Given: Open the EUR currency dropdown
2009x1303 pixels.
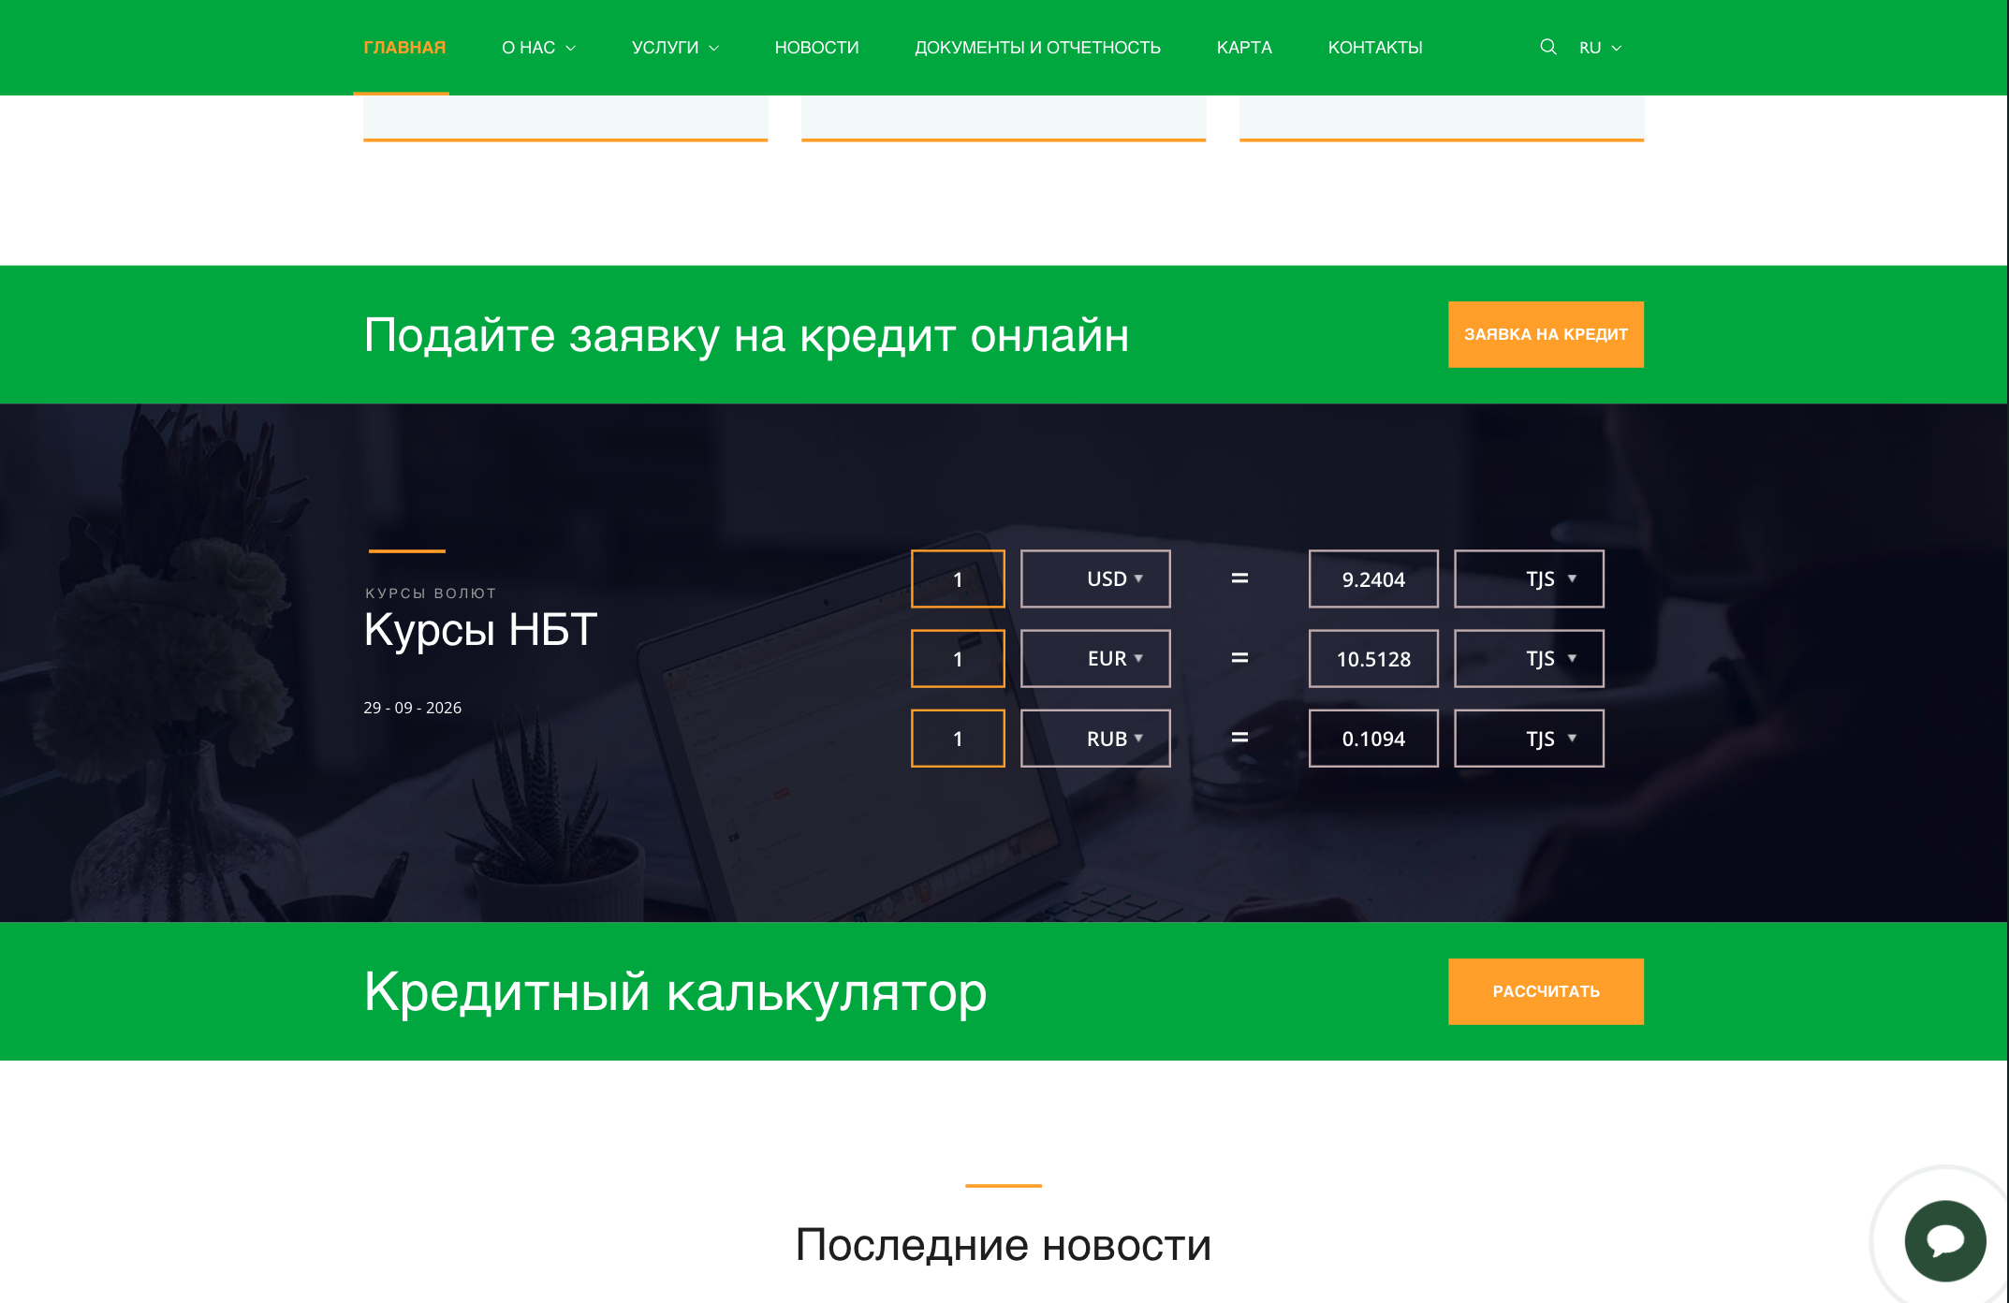Looking at the screenshot, I should click(1095, 658).
